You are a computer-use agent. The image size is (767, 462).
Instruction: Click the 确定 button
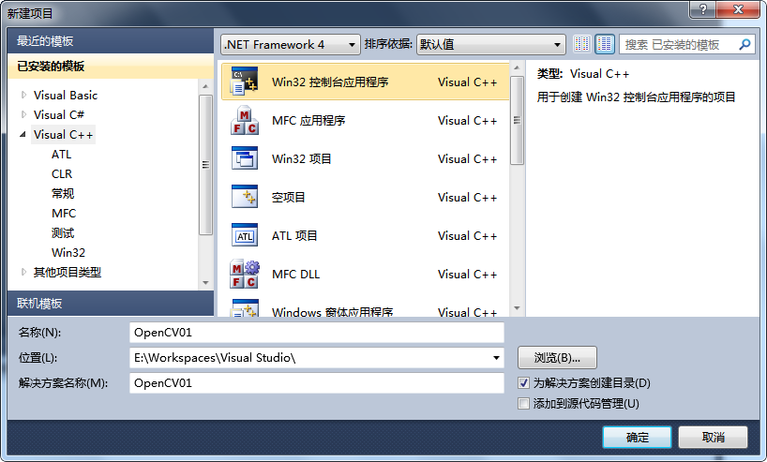[637, 437]
